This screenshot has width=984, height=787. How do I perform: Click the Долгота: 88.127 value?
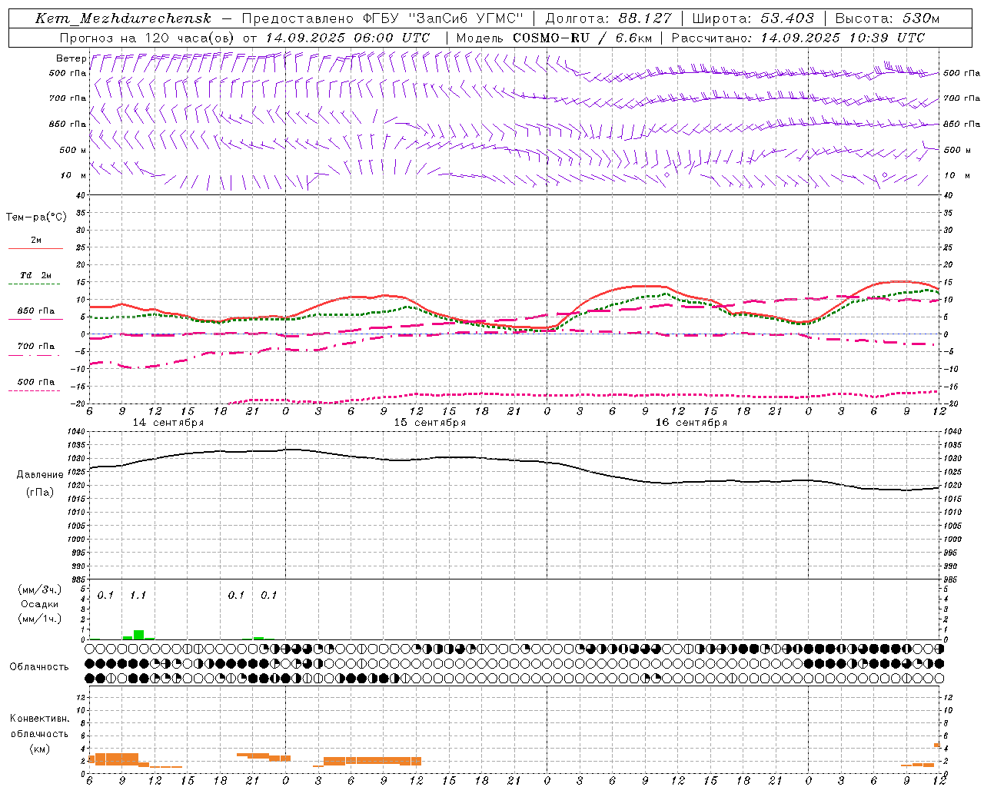pos(608,18)
